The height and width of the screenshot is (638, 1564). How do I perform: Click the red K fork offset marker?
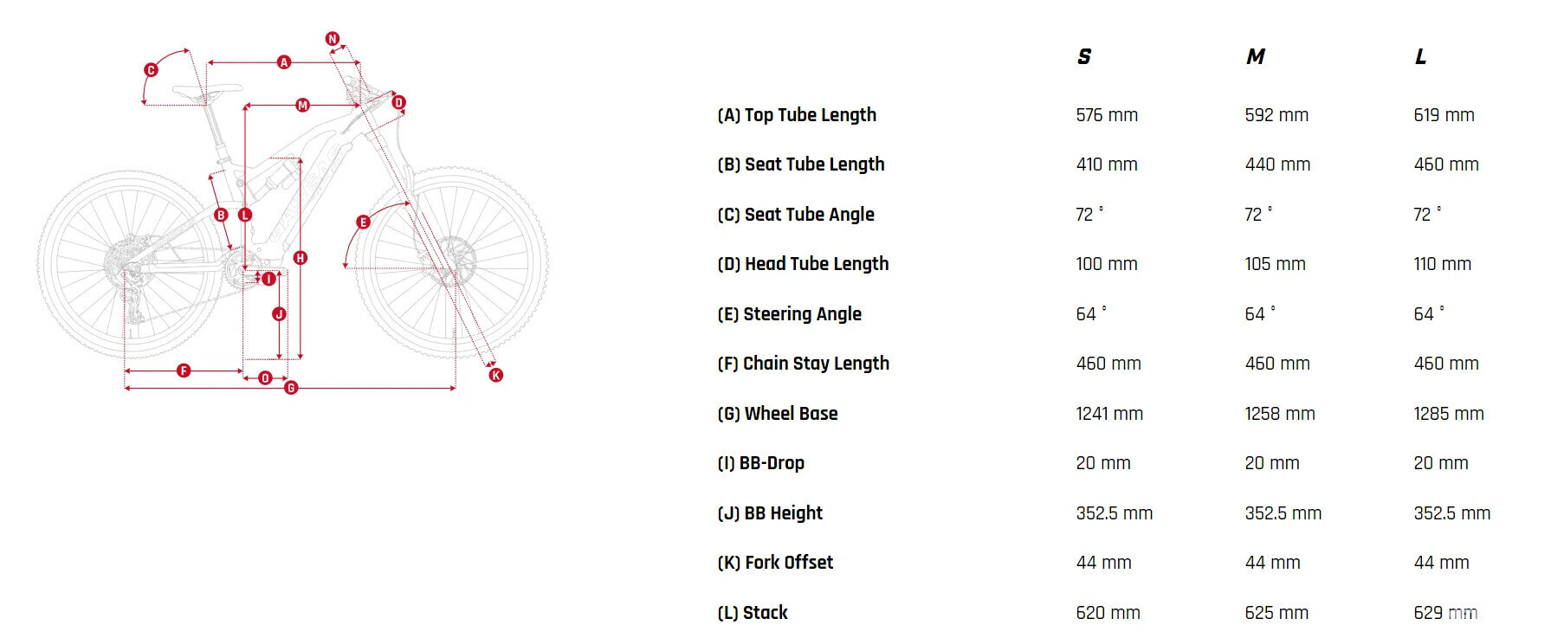point(495,375)
